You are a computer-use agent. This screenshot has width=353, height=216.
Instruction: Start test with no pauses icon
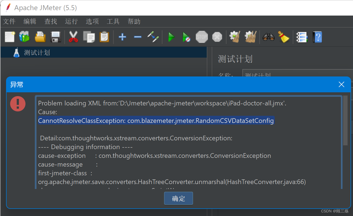[x=186, y=37]
